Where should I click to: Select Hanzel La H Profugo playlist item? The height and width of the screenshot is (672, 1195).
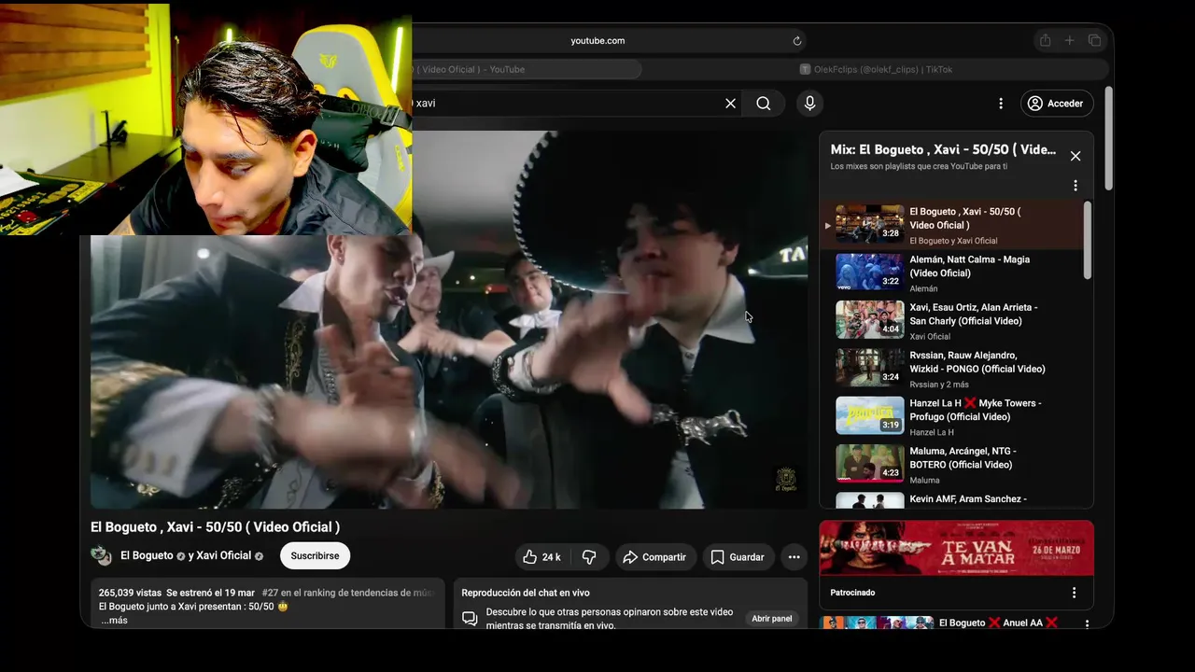tap(951, 416)
